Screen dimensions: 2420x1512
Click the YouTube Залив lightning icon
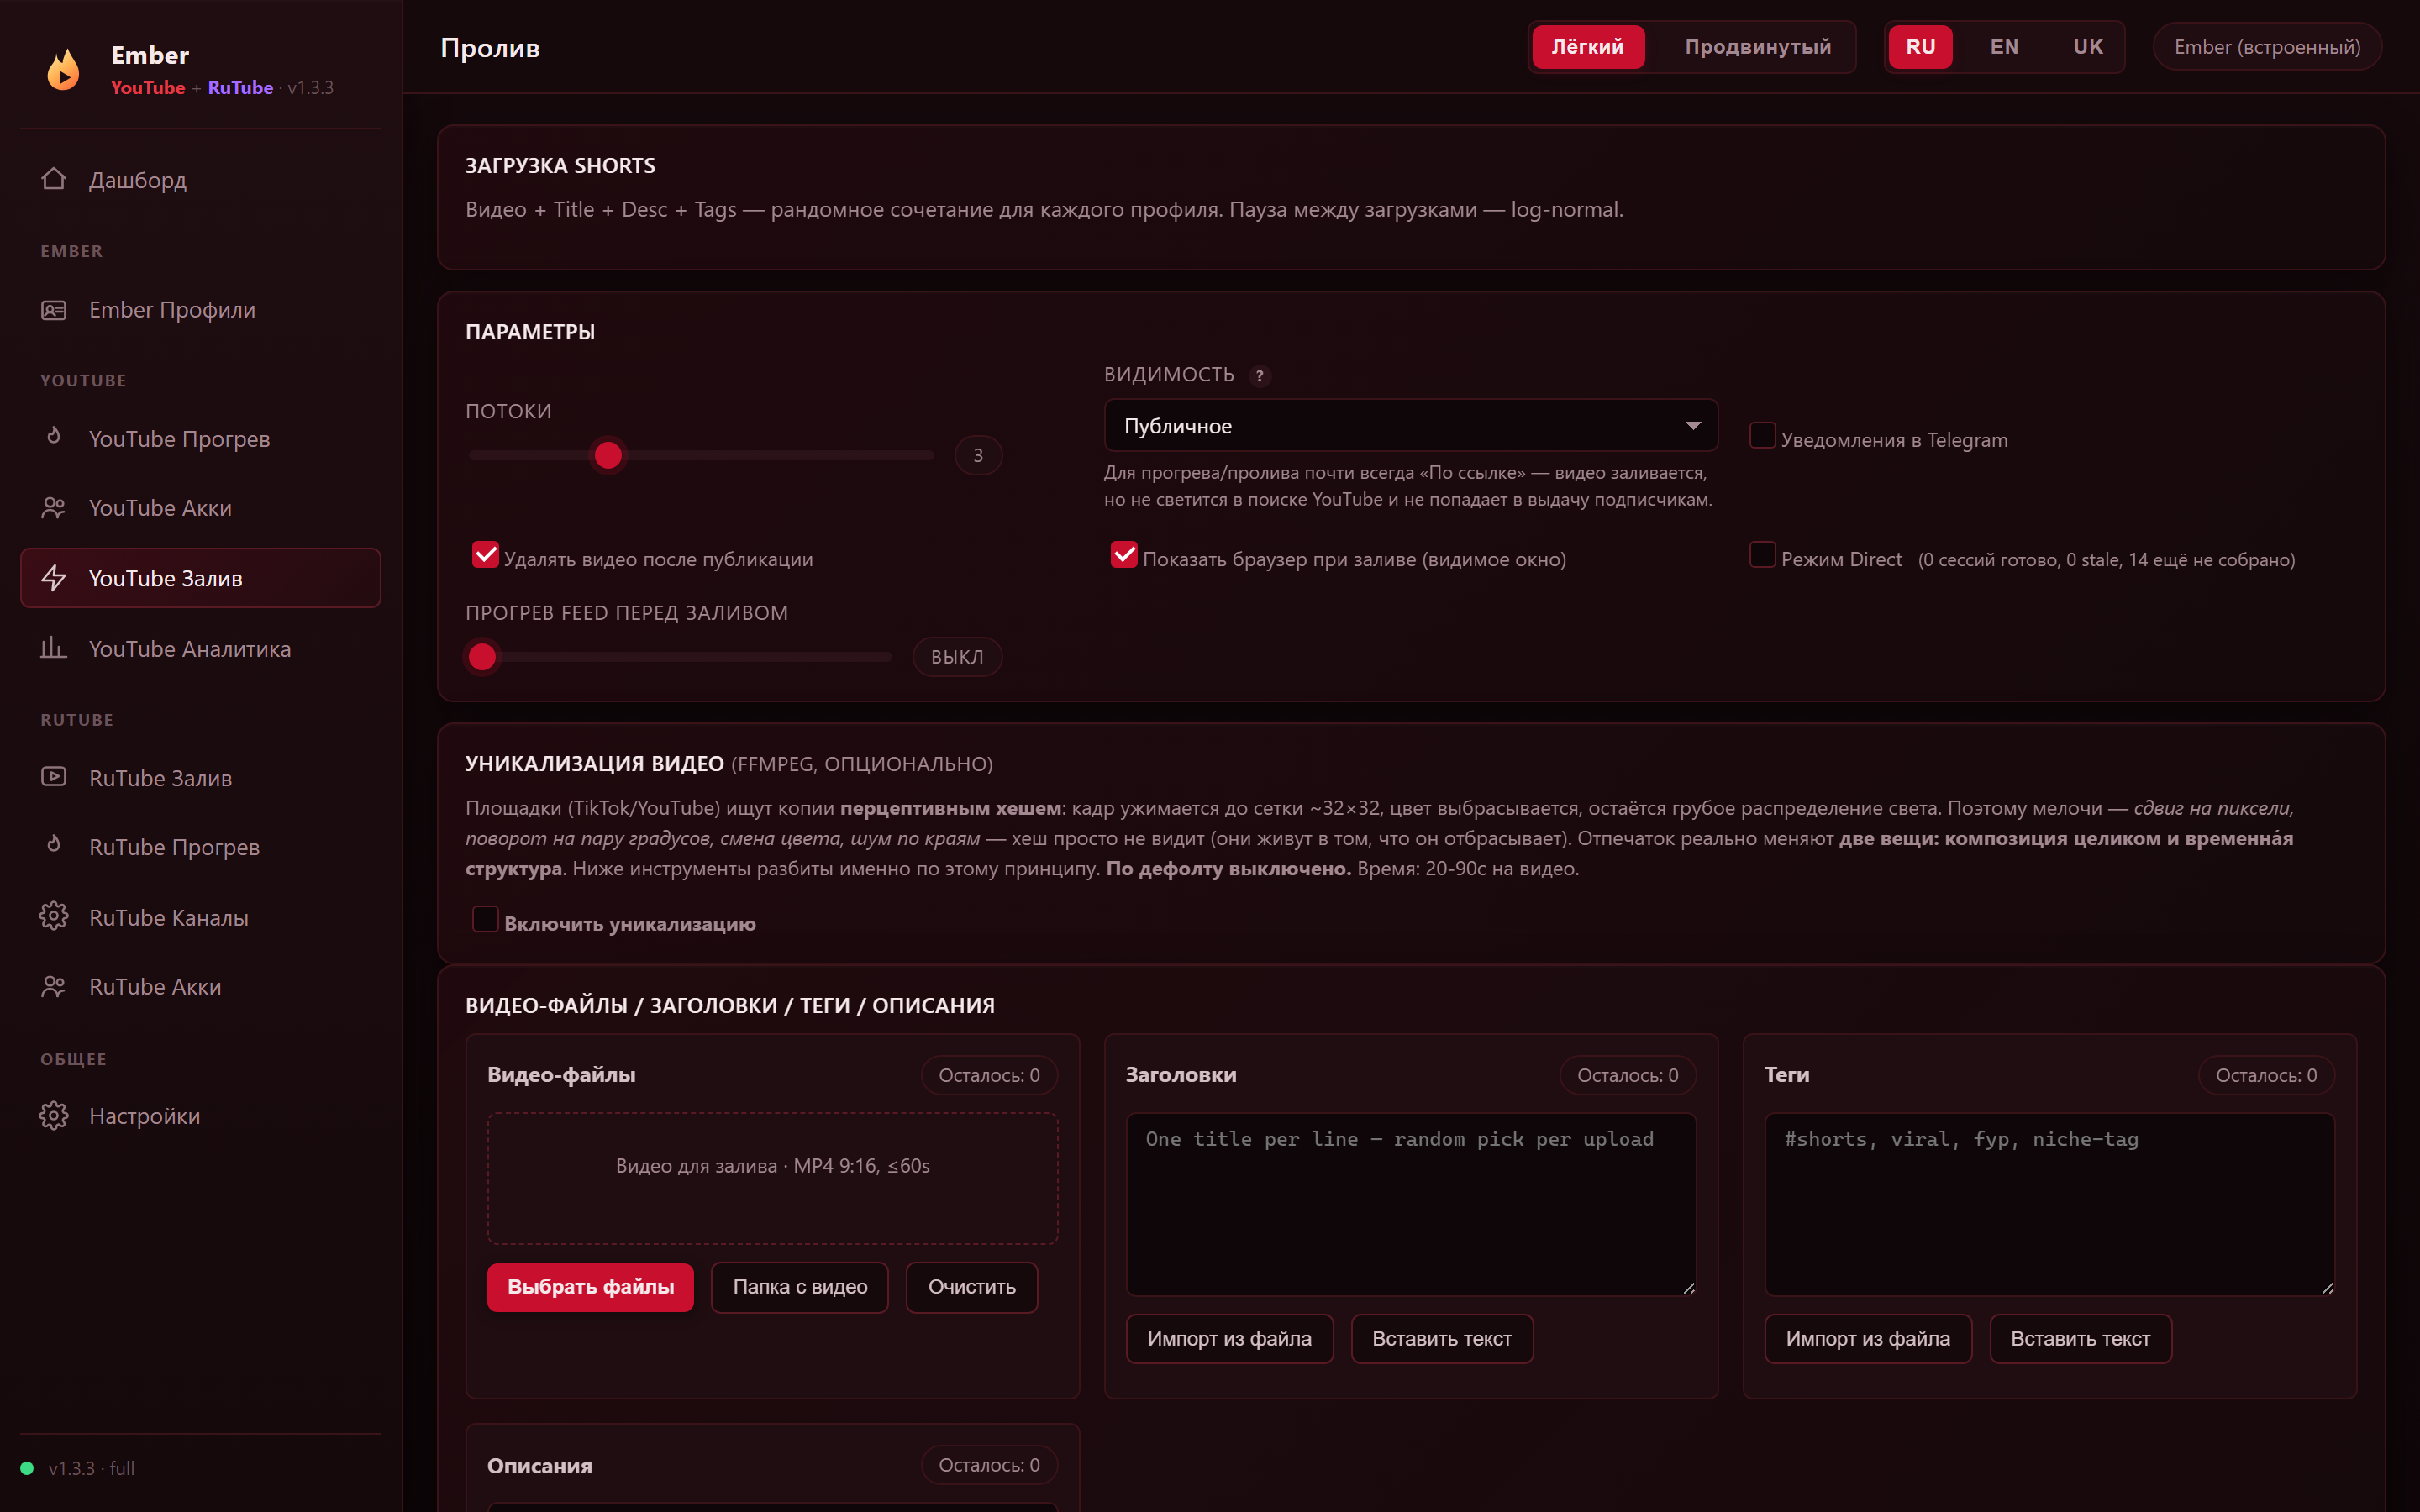tap(54, 578)
